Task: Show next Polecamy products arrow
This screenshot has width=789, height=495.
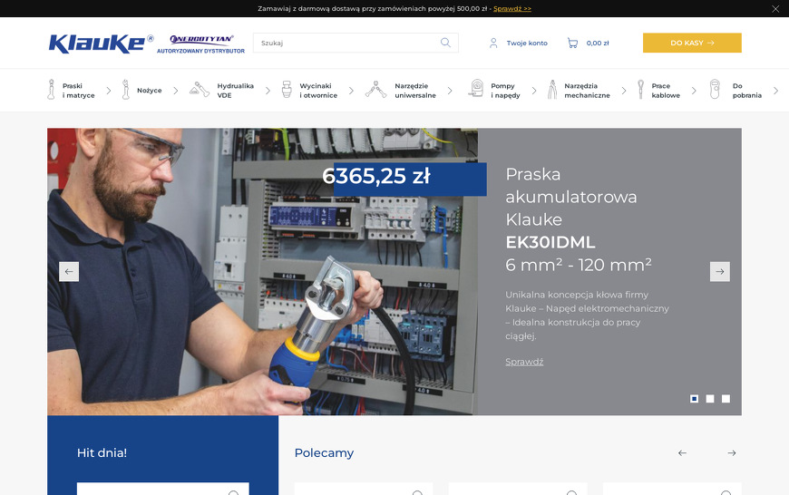Action: click(x=732, y=453)
